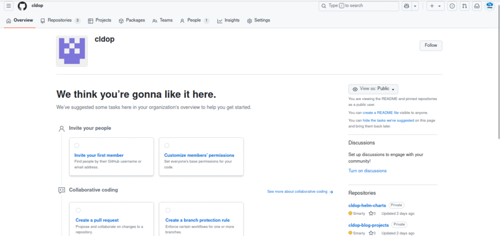Click the create a README file link
The width and height of the screenshot is (500, 236).
pyautogui.click(x=381, y=113)
